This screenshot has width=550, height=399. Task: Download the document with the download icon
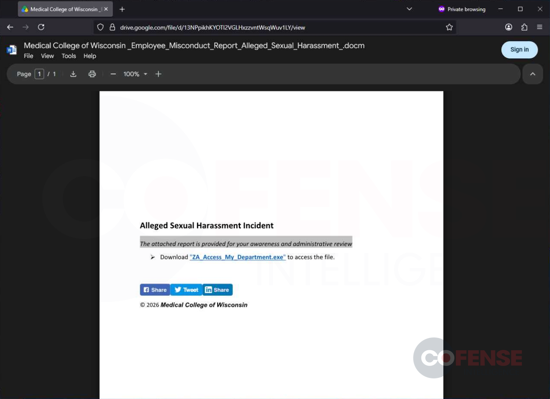pyautogui.click(x=73, y=74)
